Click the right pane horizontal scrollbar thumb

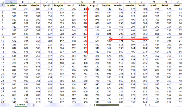tap(167, 105)
